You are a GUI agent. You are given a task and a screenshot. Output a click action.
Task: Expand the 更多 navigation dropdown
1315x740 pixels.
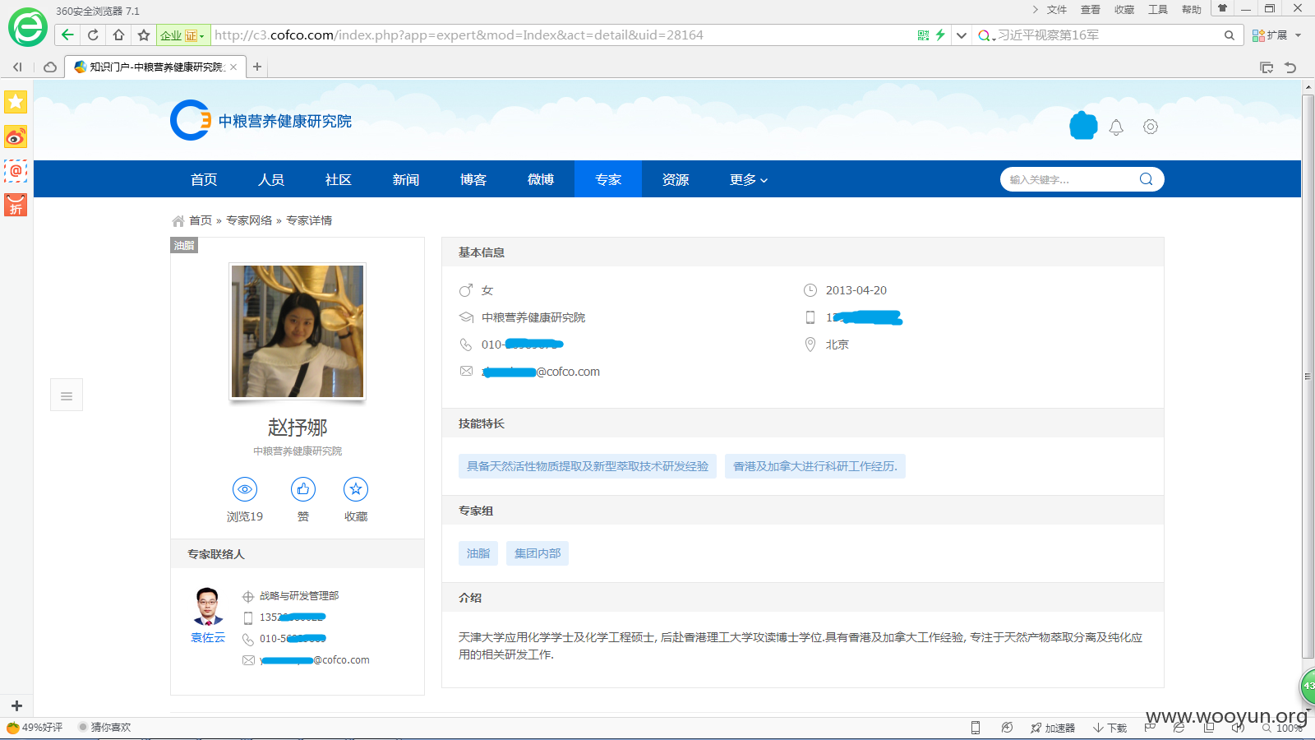click(749, 179)
